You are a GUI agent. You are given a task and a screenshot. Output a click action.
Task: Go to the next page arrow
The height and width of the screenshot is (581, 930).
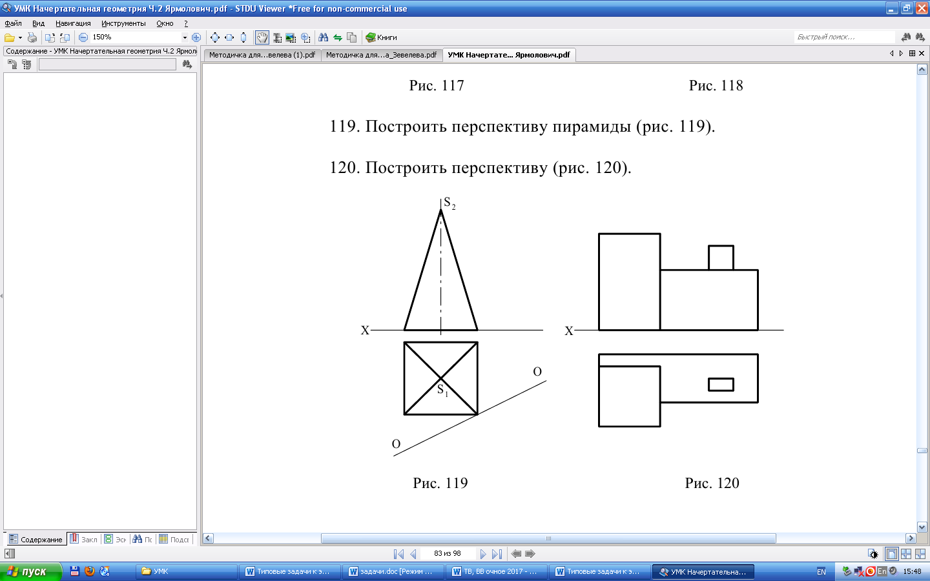(x=482, y=554)
